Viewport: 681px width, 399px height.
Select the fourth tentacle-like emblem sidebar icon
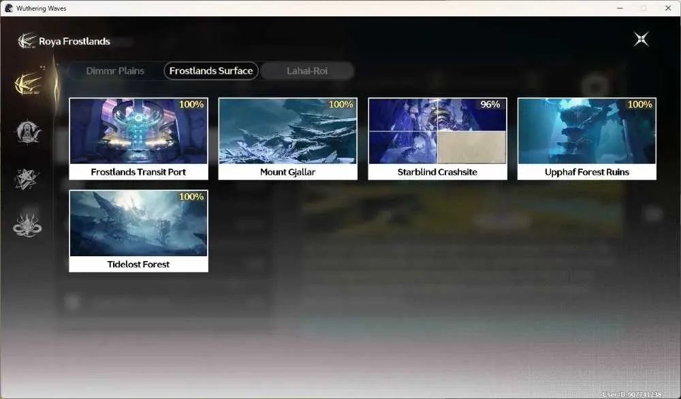pos(27,225)
